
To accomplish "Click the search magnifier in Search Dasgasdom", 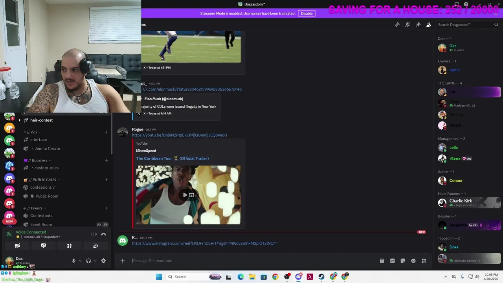I will pyautogui.click(x=496, y=24).
